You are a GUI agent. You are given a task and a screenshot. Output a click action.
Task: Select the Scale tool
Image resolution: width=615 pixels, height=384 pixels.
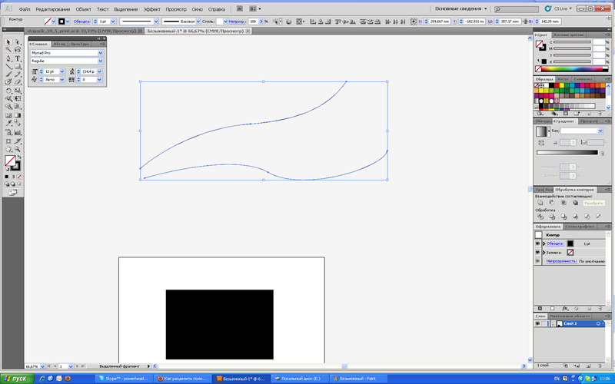pos(18,91)
